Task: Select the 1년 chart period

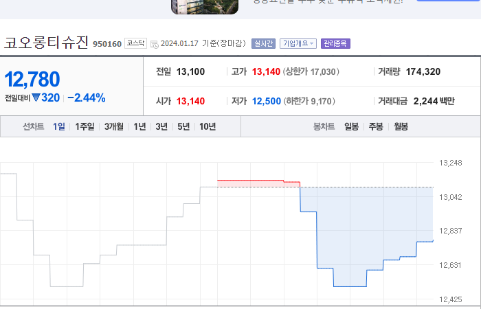Action: (x=139, y=126)
